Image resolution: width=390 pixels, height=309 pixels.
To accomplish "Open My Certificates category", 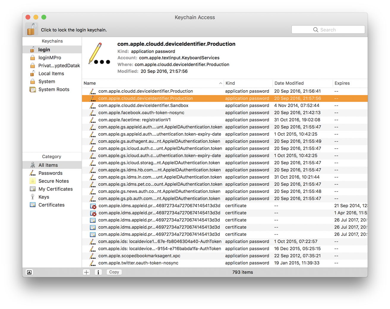I will coord(56,189).
